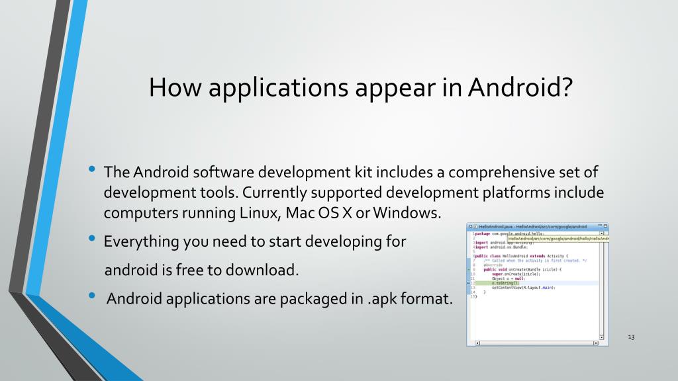The width and height of the screenshot is (678, 381).
Task: Click the yellow file path tooltip
Action: coord(558,239)
